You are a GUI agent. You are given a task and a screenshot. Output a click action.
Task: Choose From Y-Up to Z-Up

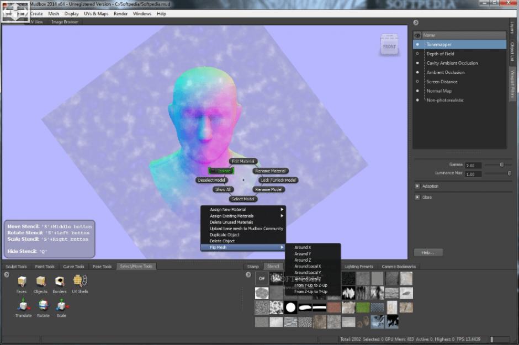click(313, 285)
